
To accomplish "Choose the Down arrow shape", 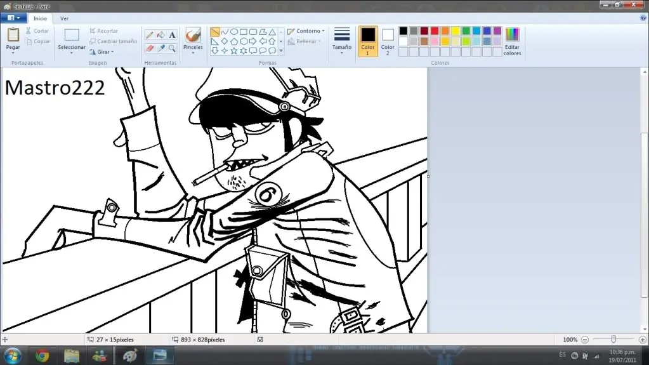I will [x=215, y=51].
